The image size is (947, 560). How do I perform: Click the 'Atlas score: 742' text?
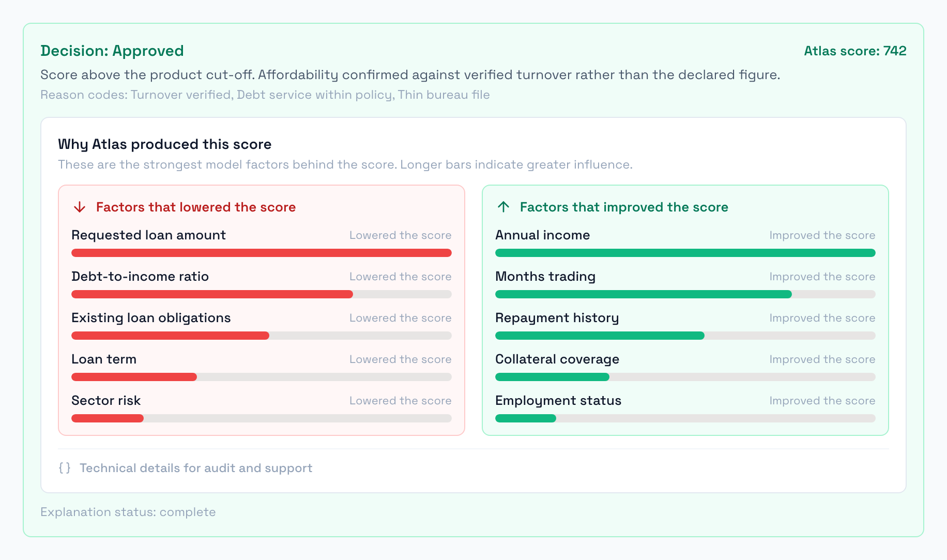coord(855,51)
